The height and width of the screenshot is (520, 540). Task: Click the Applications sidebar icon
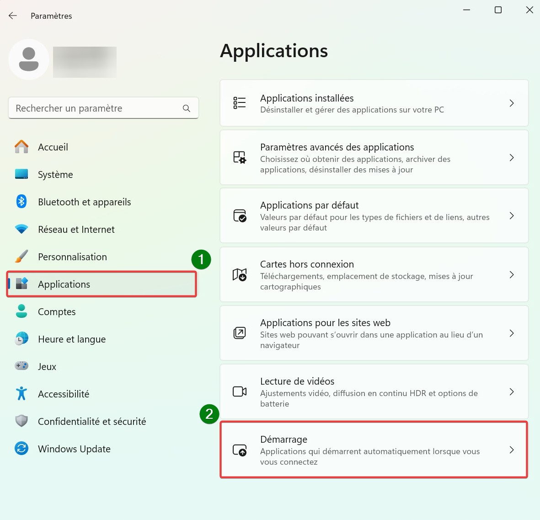(x=21, y=284)
